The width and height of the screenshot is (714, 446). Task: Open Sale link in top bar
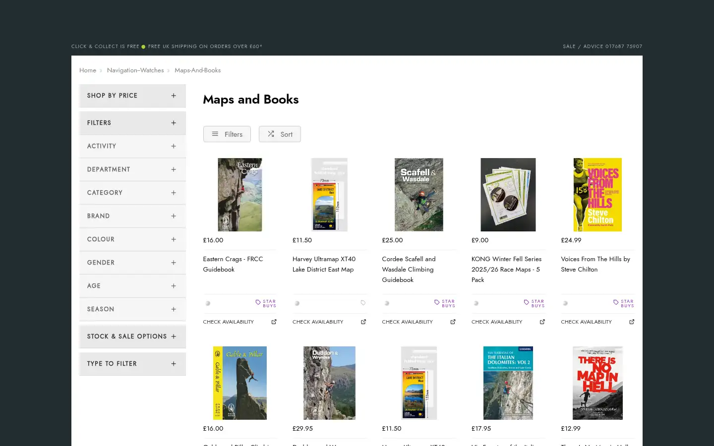(569, 47)
